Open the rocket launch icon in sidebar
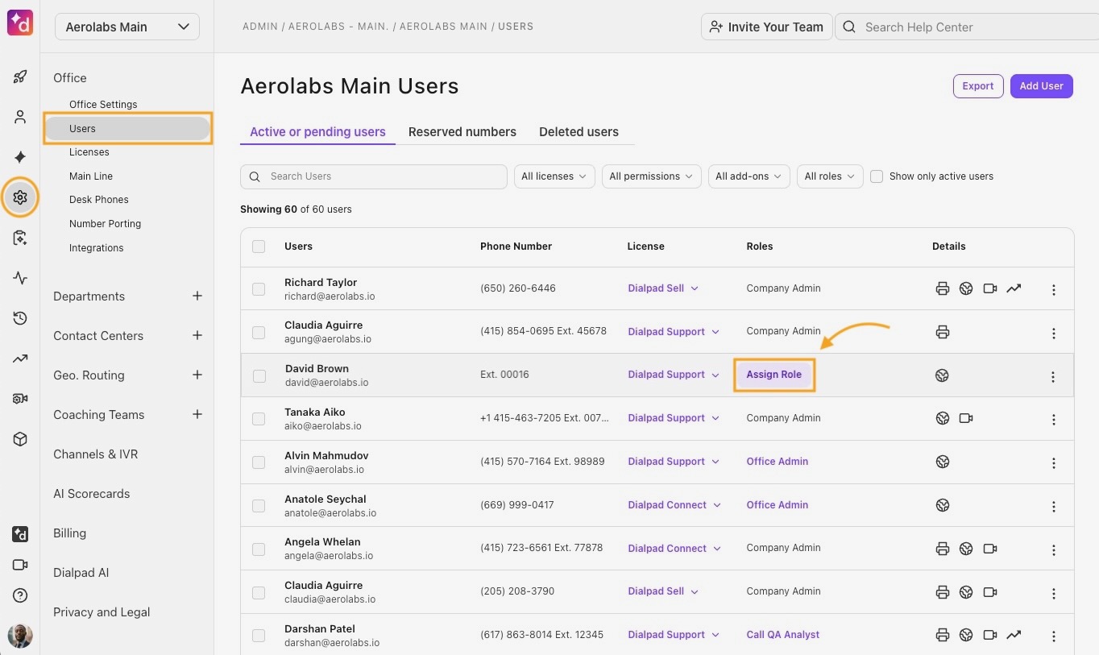 tap(20, 77)
